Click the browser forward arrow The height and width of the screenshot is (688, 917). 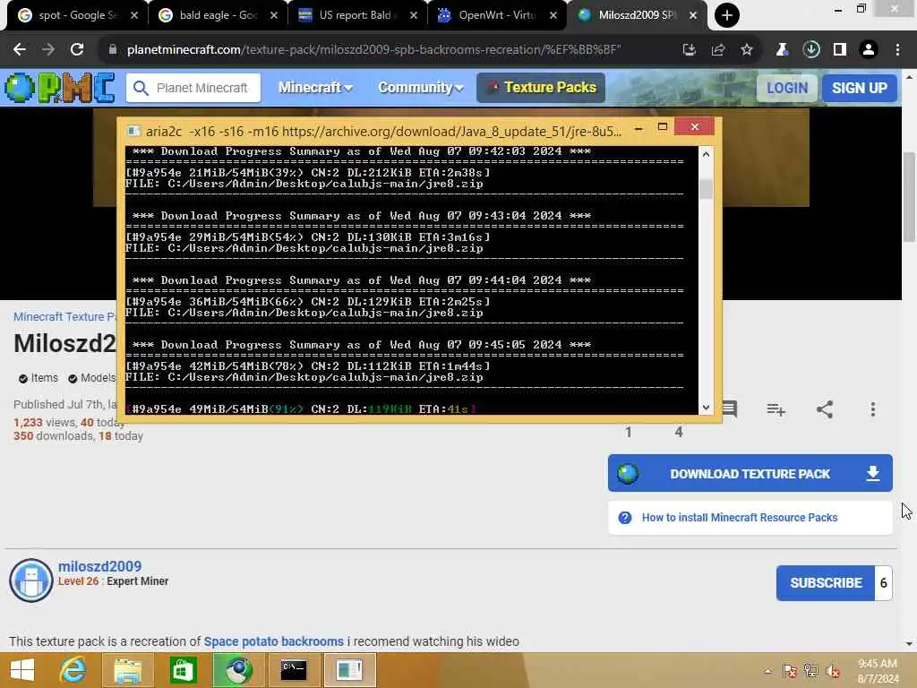pos(48,50)
